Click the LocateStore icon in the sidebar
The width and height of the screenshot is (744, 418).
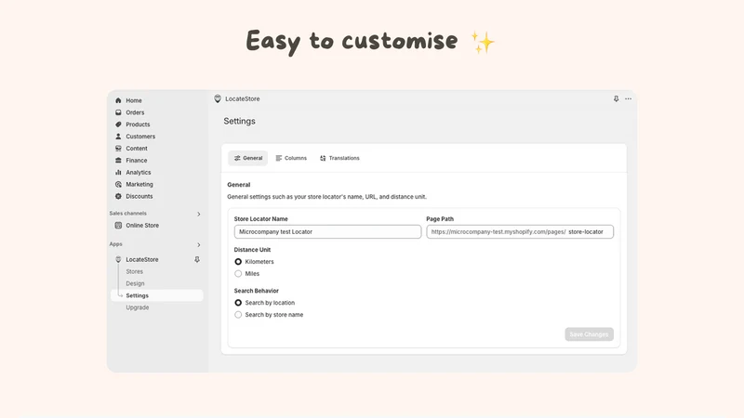(x=118, y=259)
